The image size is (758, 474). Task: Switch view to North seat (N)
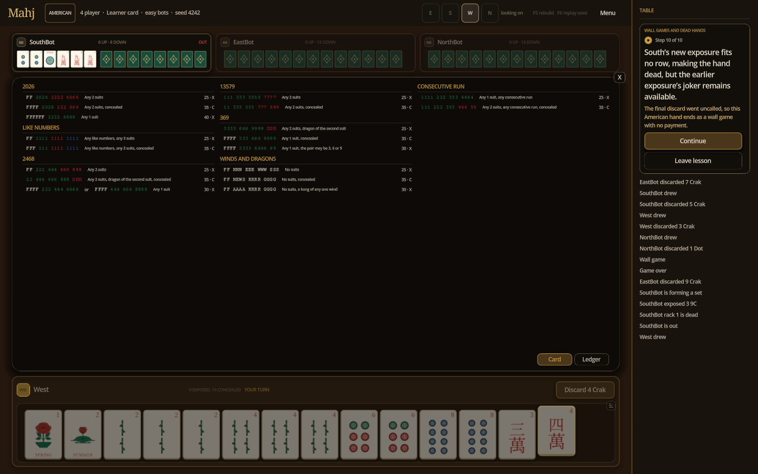(x=490, y=13)
